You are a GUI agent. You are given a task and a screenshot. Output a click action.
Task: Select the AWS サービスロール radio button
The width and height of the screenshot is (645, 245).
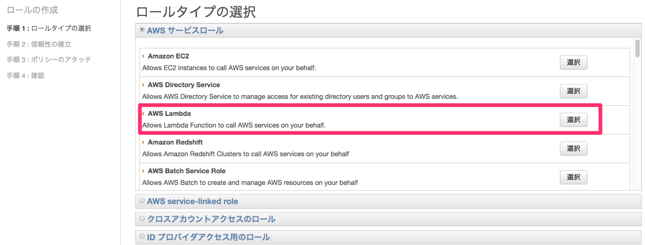tap(142, 30)
